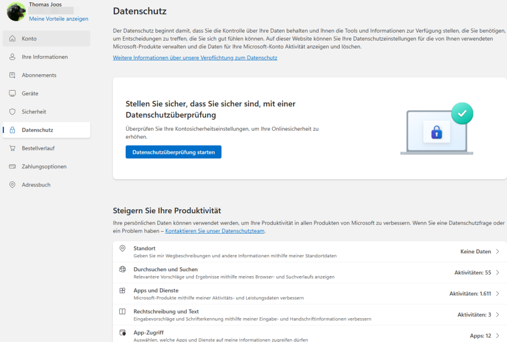The height and width of the screenshot is (342, 507).
Task: Open the Kontaktieren Sie unser Datenschutzteam link
Action: click(214, 231)
